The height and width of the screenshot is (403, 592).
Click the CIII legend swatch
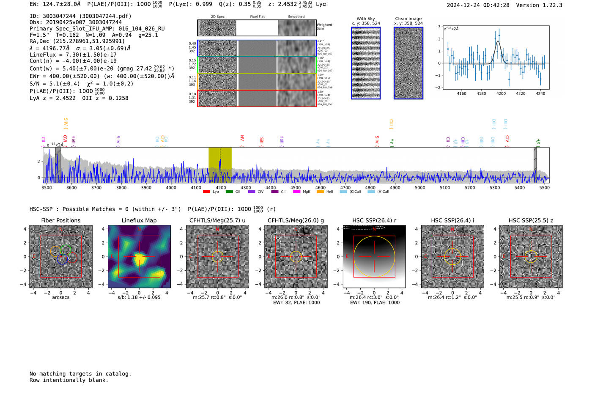click(x=275, y=192)
